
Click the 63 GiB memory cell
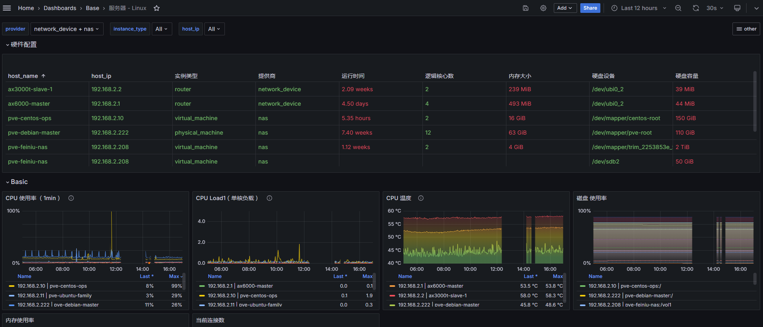(518, 133)
